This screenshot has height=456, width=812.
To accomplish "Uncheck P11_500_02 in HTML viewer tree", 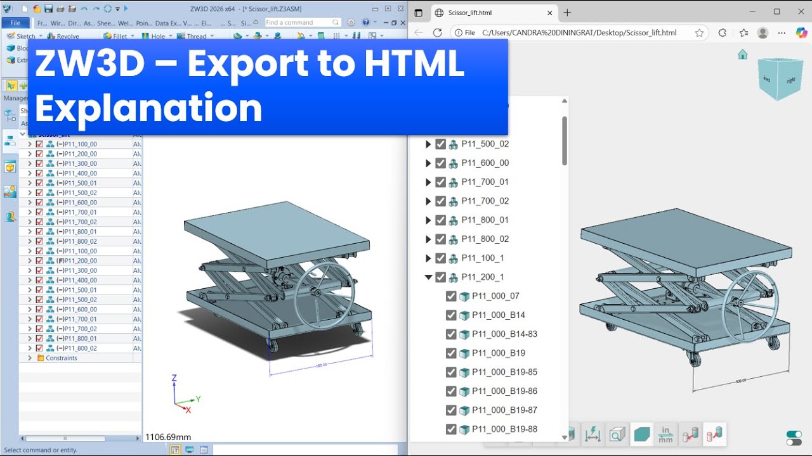I will 441,144.
